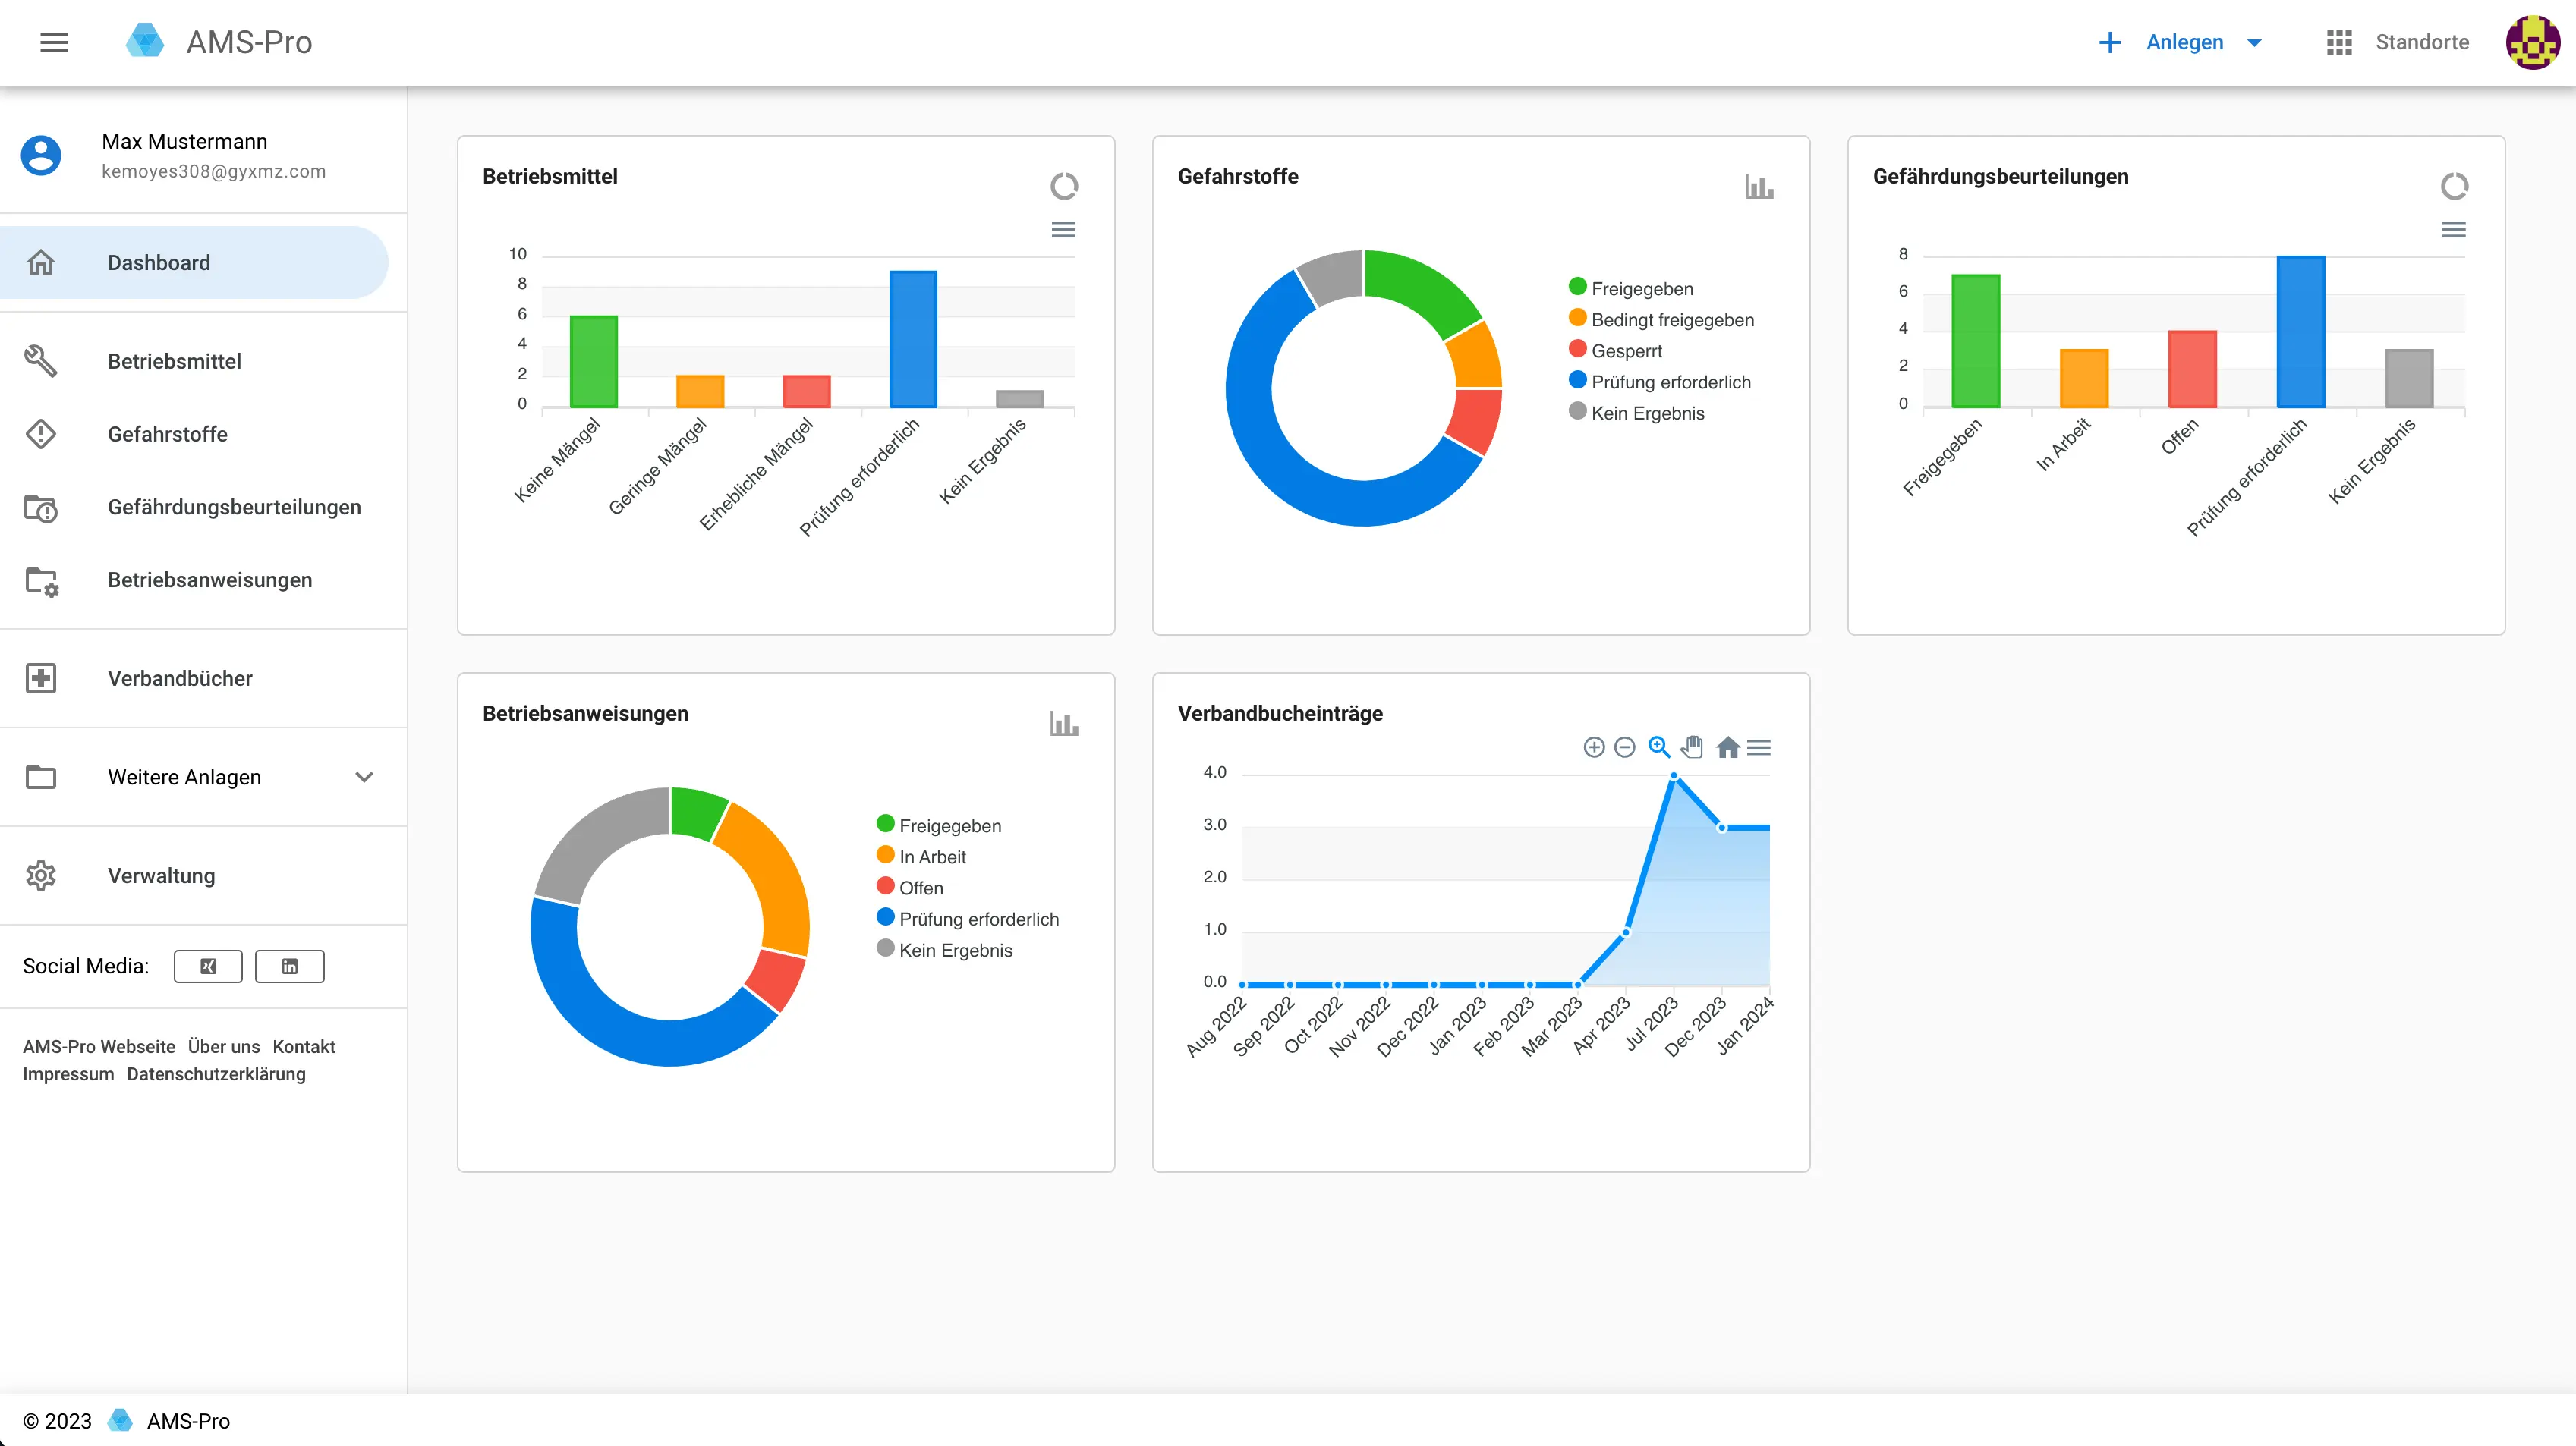Open the Impressum link
The height and width of the screenshot is (1446, 2576).
(68, 1074)
